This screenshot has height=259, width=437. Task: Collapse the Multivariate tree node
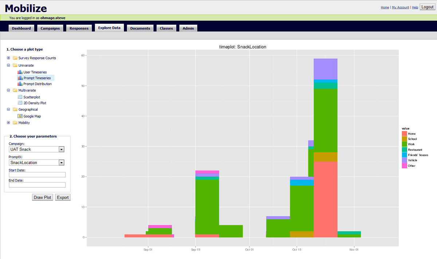pos(8,90)
